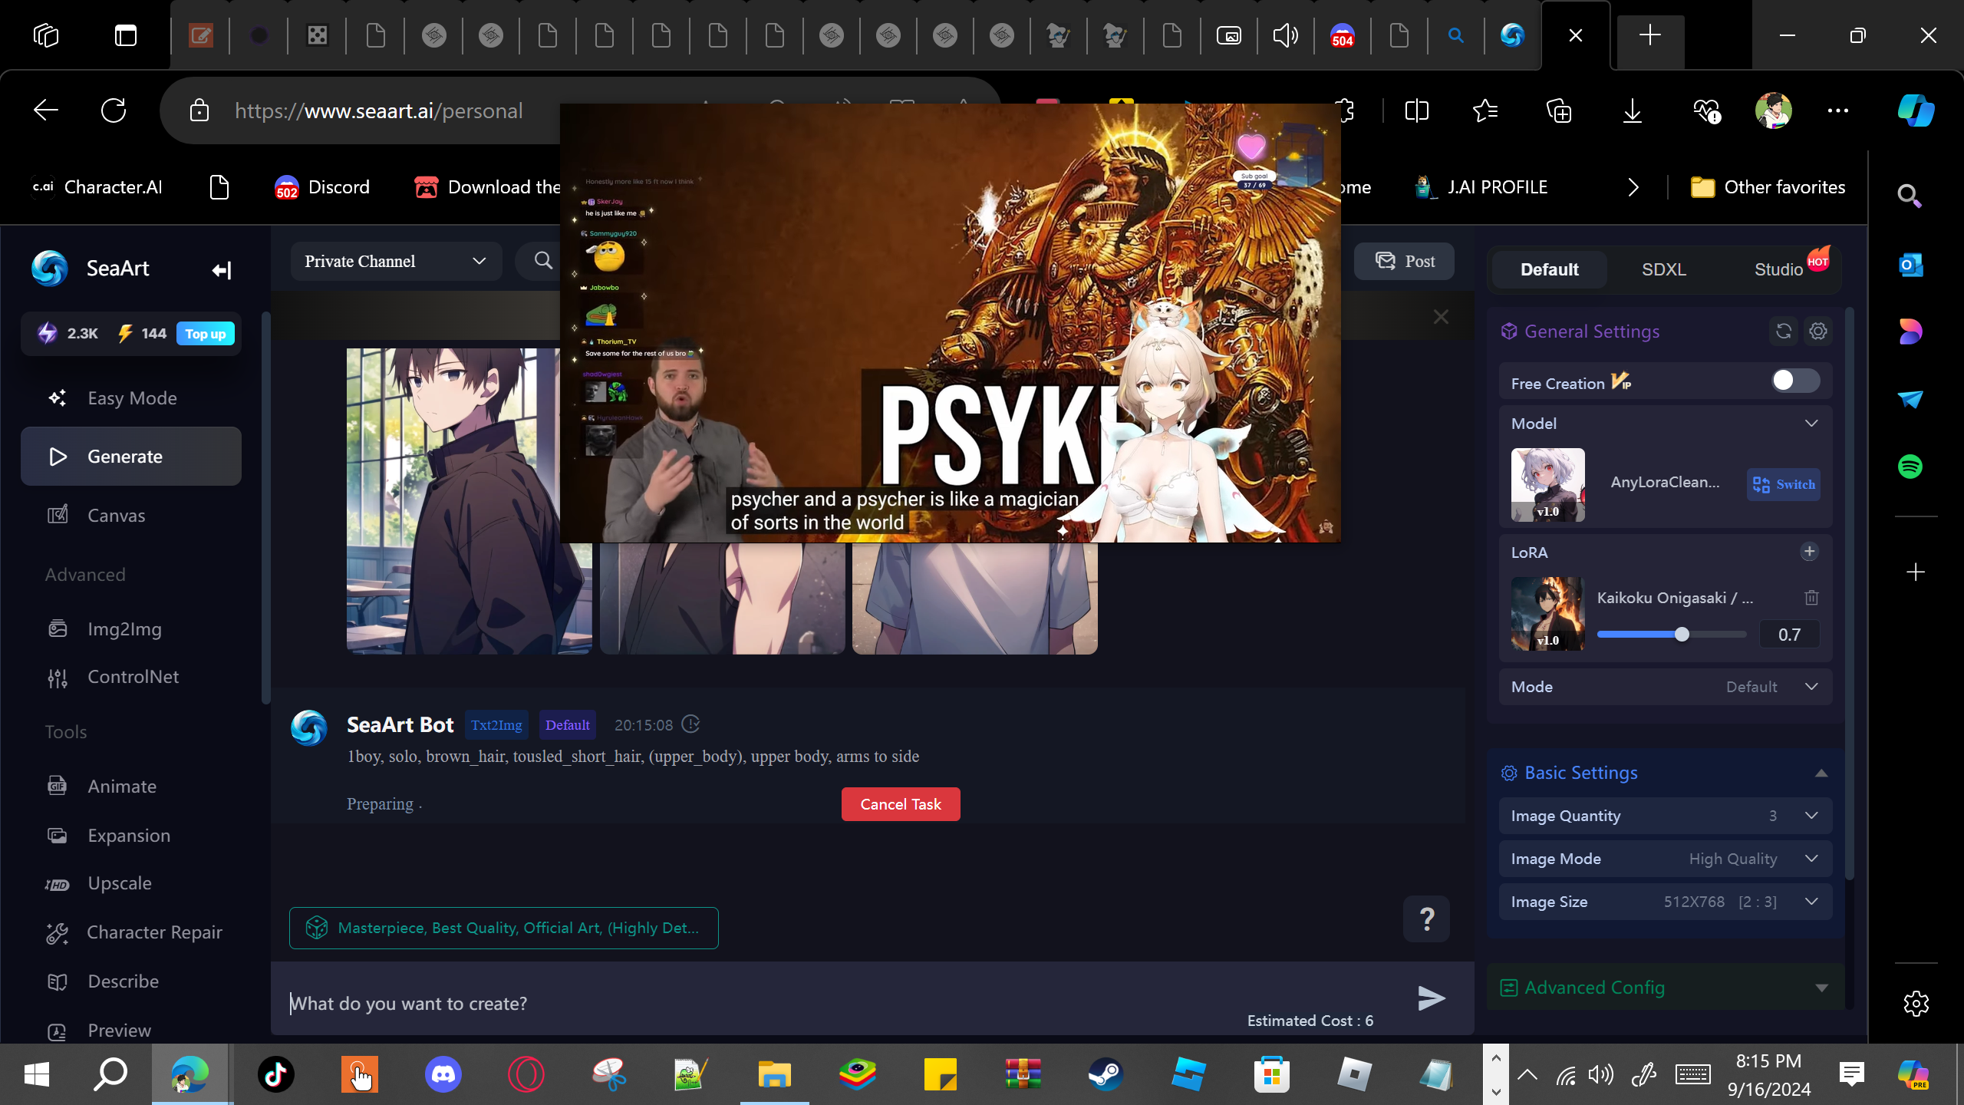Select the Generate menu item
The height and width of the screenshot is (1105, 1964).
(x=131, y=457)
